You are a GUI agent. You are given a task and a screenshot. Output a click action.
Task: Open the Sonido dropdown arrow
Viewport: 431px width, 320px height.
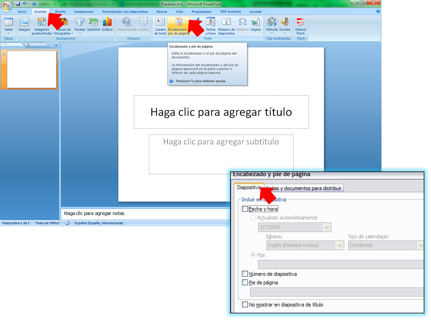tap(285, 34)
